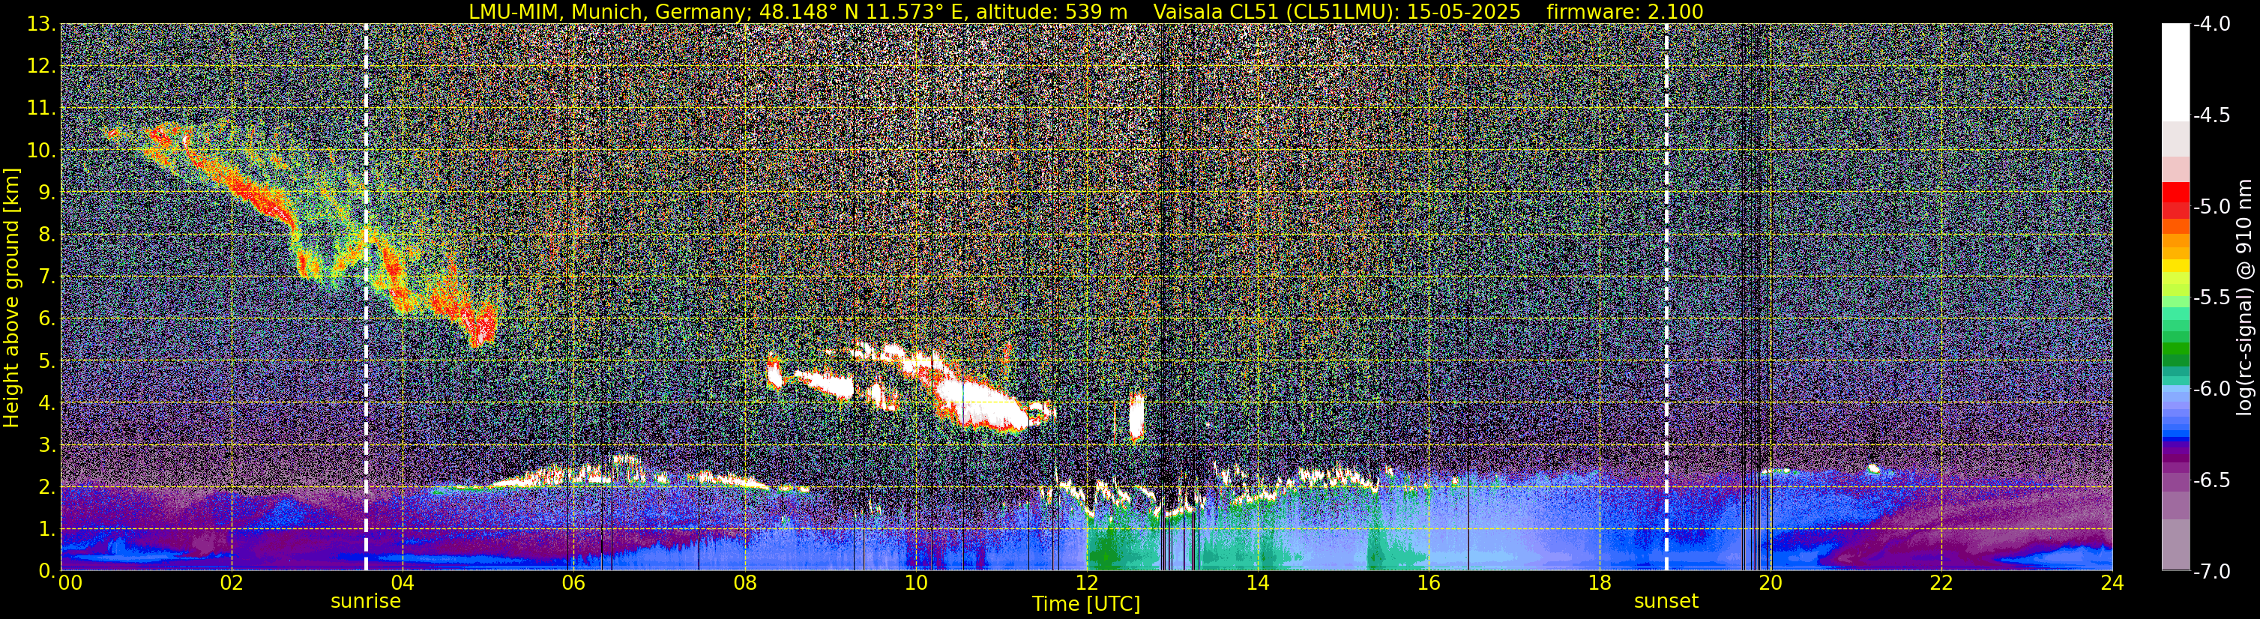The image size is (2260, 619).
Task: Click the 'Height above ground [km]' axis label
Action: pyautogui.click(x=11, y=298)
